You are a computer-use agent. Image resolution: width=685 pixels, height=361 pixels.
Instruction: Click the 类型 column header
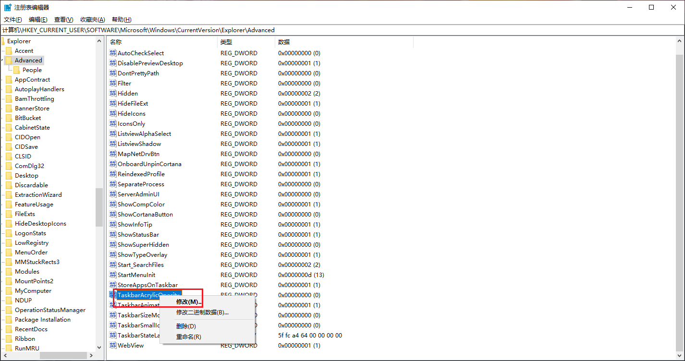click(x=246, y=42)
